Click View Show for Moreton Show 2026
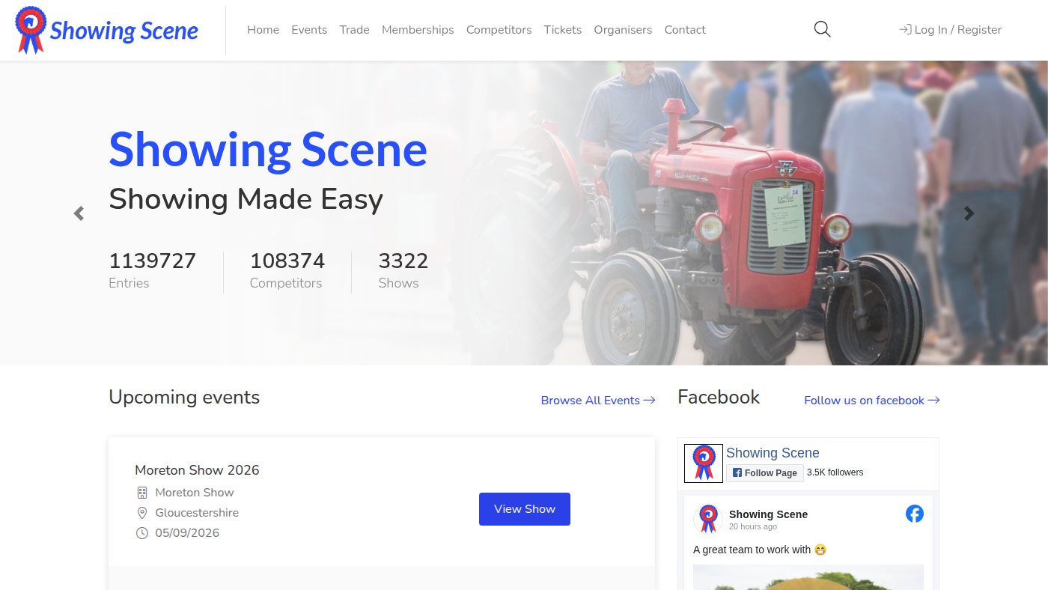This screenshot has height=590, width=1048. click(525, 509)
